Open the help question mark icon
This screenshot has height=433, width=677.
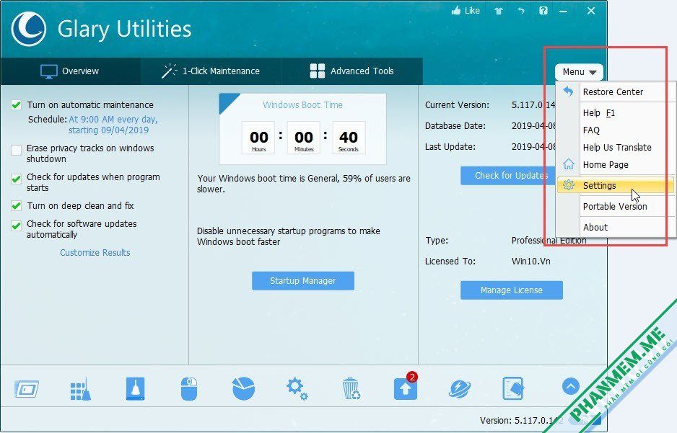coord(543,11)
